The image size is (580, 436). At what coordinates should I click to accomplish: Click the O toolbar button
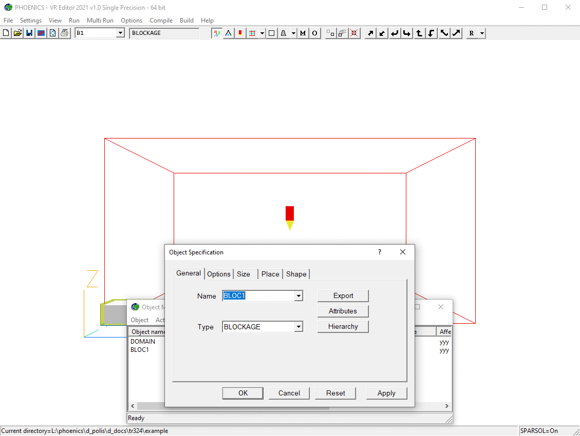point(314,33)
